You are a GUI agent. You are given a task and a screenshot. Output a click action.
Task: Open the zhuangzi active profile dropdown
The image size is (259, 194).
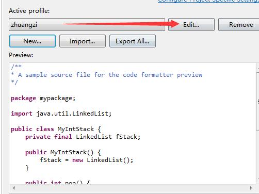click(x=87, y=25)
